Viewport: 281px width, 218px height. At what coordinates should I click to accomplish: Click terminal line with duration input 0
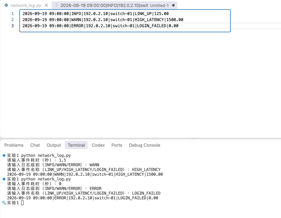[34, 184]
